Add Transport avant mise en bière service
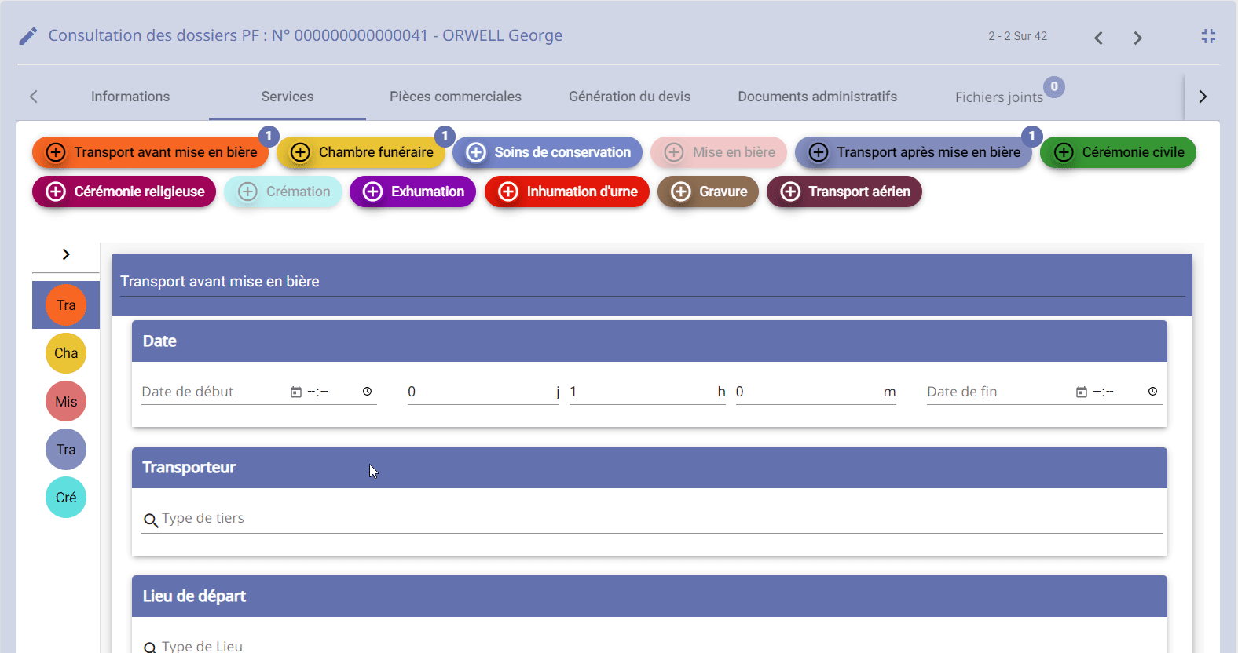The image size is (1238, 653). [x=150, y=152]
